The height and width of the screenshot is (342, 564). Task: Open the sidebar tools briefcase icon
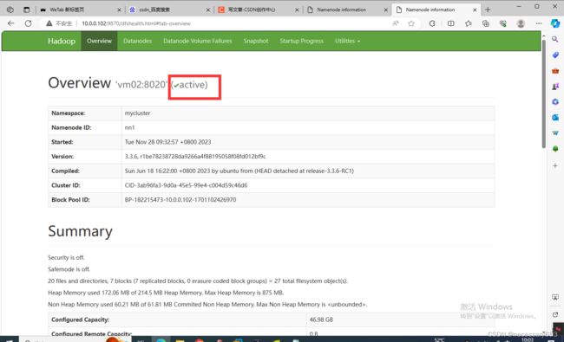coord(555,71)
